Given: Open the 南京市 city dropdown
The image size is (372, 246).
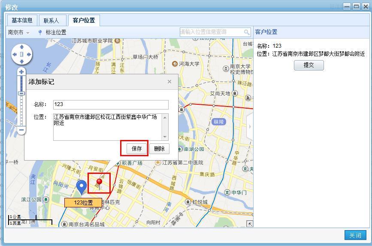Looking at the screenshot, I should 19,32.
